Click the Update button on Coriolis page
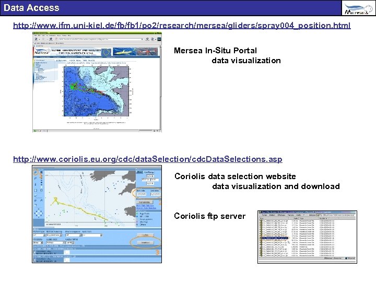Image resolution: width=376 pixels, height=282 pixels. click(145, 235)
